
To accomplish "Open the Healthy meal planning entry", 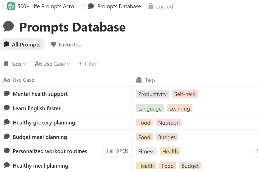I will click(40, 166).
